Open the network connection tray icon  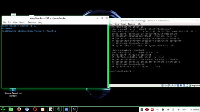tap(157, 110)
